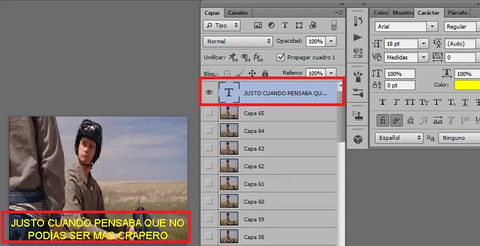Open the Tipo filter type dropdown
The width and height of the screenshot is (480, 246).
pyautogui.click(x=222, y=26)
